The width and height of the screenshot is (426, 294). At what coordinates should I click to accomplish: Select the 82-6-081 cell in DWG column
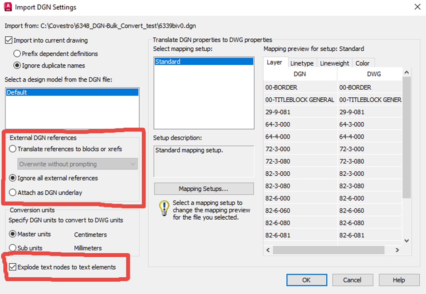click(369, 235)
